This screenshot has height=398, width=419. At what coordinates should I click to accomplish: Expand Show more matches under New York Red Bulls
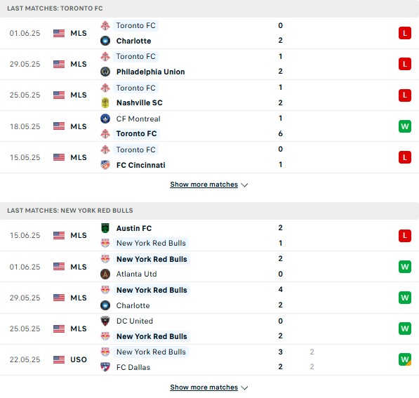coord(204,387)
